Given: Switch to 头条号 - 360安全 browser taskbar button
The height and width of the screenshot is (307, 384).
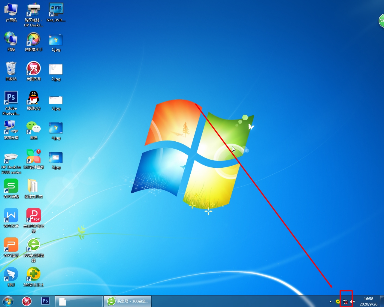Looking at the screenshot, I should point(128,301).
